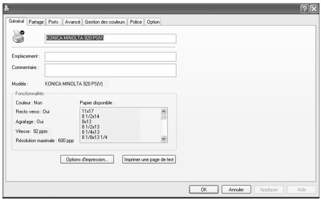
Task: Click the Couleur : Non text
Action: 29,103
